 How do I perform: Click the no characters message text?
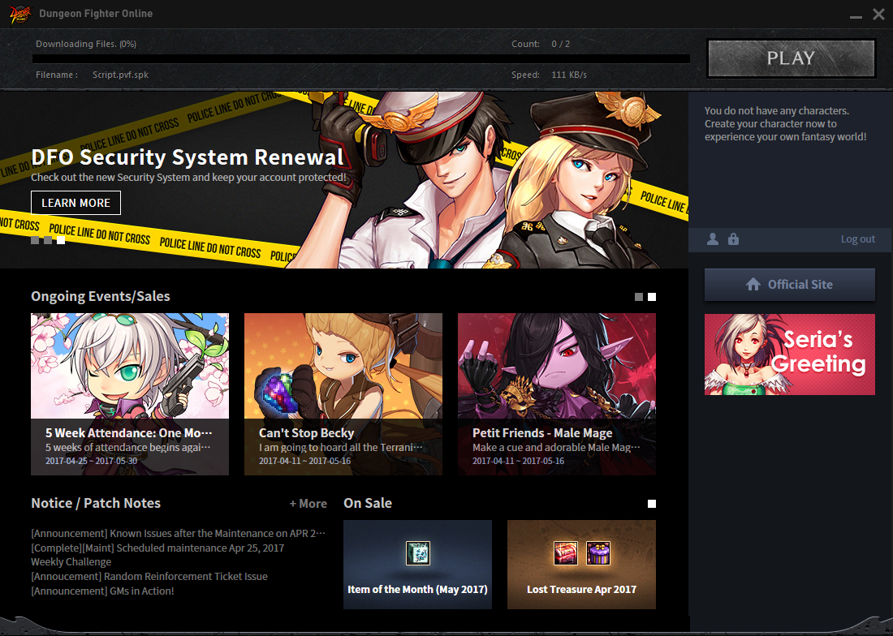pyautogui.click(x=785, y=124)
